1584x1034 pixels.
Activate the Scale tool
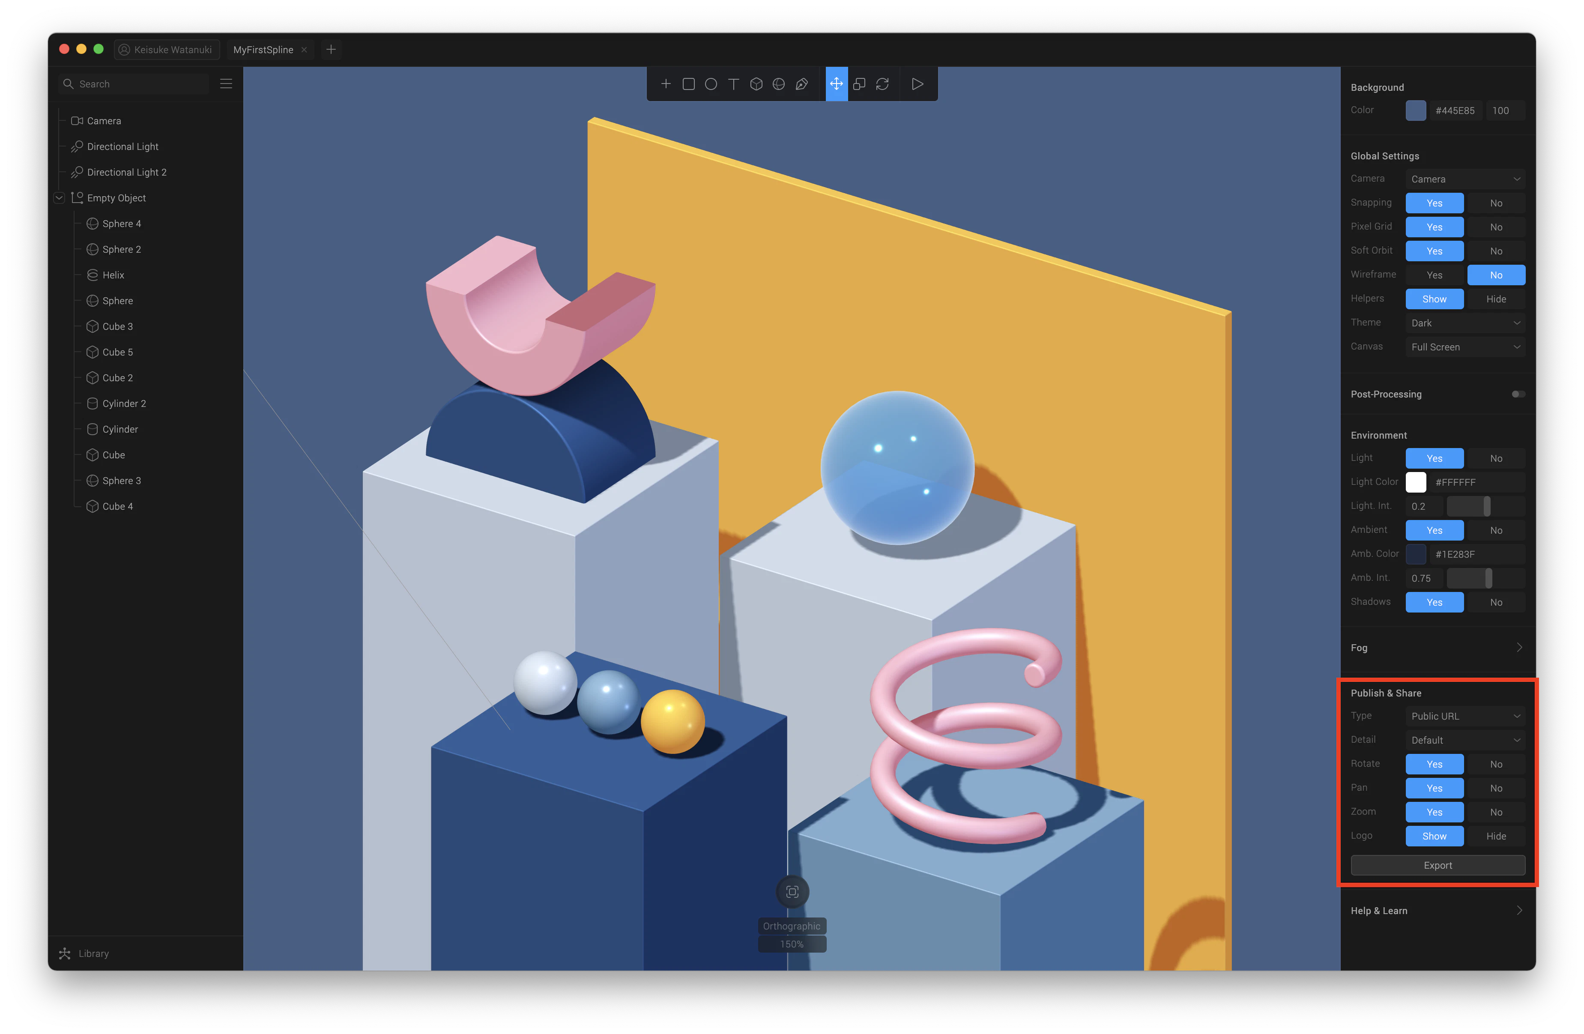coord(859,84)
